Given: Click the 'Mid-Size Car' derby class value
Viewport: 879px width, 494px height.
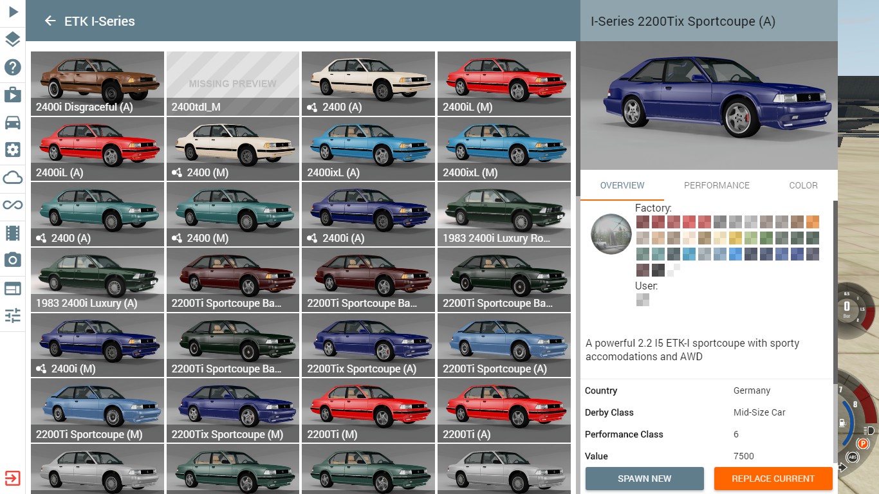Looking at the screenshot, I should [x=759, y=412].
